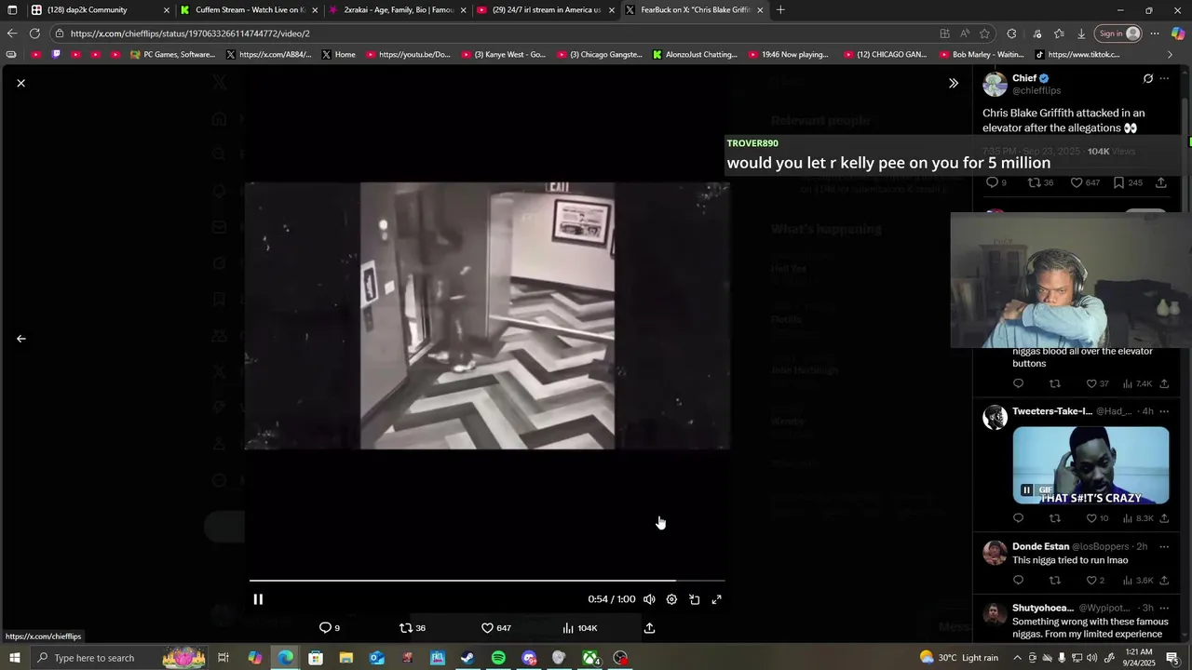Switch to the Cuffem Stream tab
1192x670 pixels.
[x=248, y=10]
